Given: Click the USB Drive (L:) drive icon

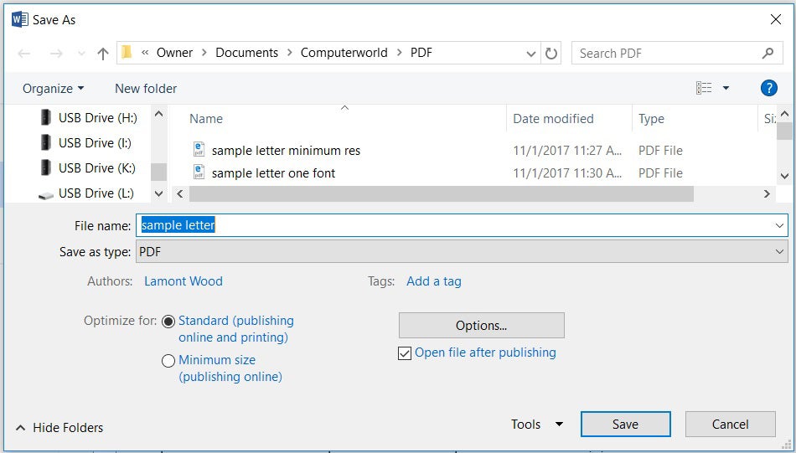Looking at the screenshot, I should 46,195.
